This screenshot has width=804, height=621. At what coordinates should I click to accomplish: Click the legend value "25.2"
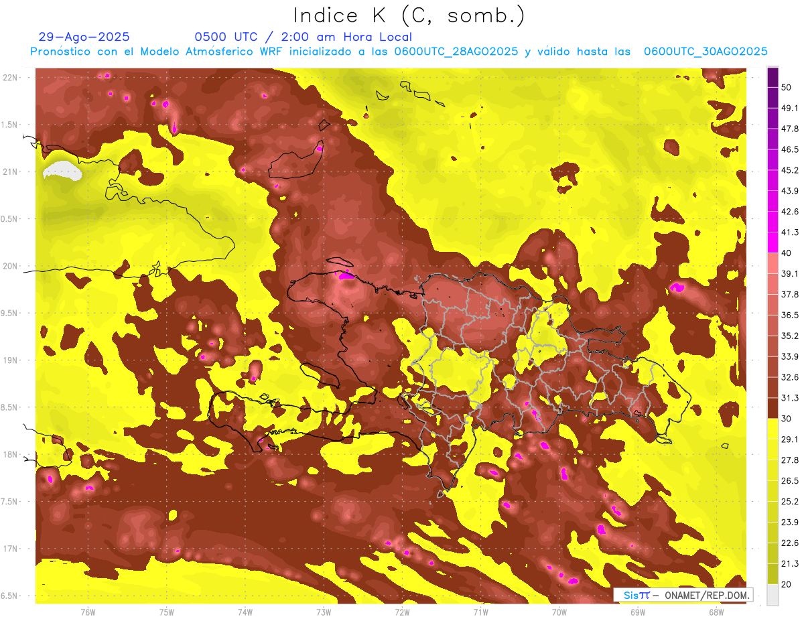[790, 502]
